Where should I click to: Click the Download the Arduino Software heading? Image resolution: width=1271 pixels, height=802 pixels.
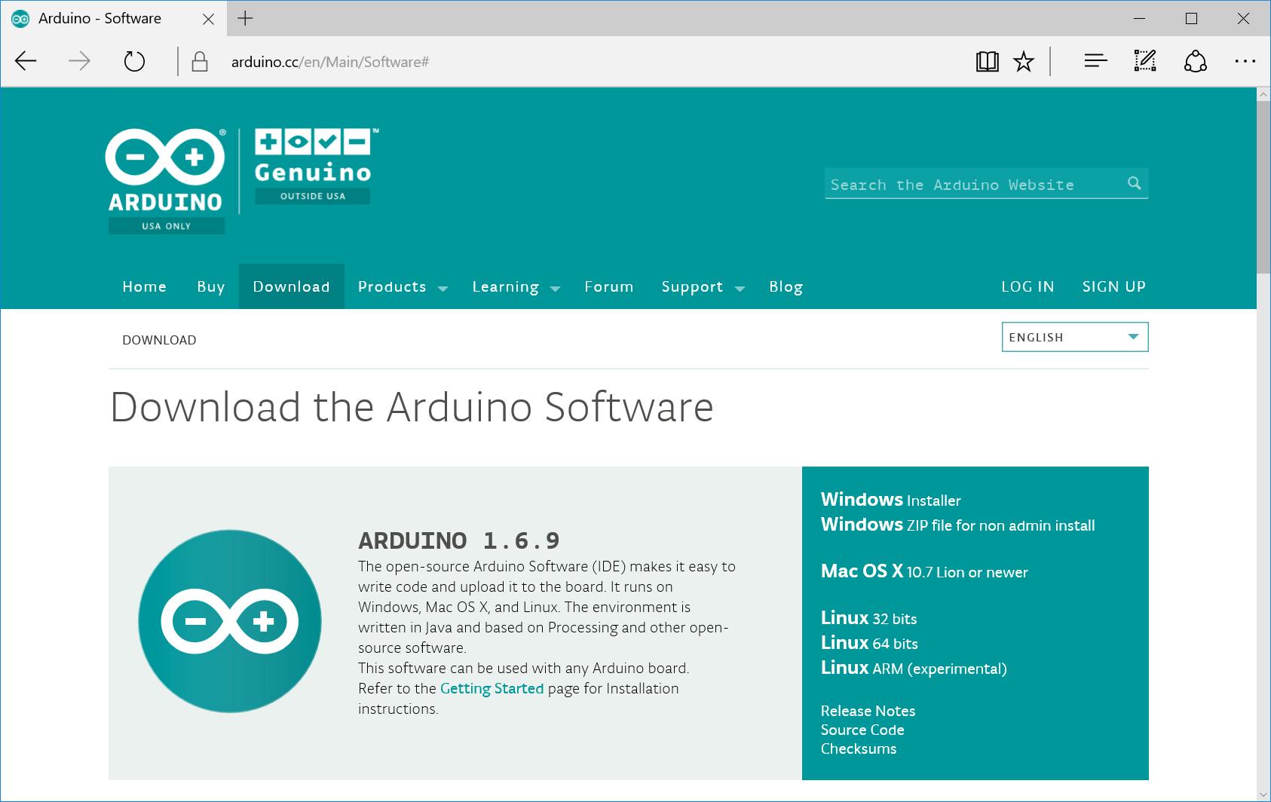pyautogui.click(x=412, y=407)
